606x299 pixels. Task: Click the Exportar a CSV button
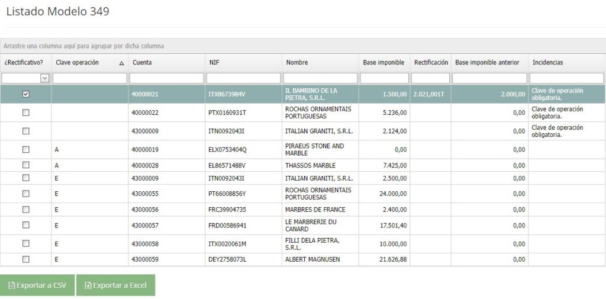pos(37,285)
